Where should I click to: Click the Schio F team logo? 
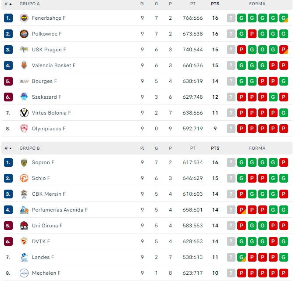24,178
